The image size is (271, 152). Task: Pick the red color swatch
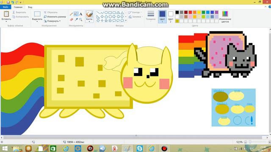(190, 12)
